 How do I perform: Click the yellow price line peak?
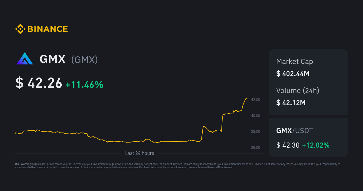pos(247,98)
